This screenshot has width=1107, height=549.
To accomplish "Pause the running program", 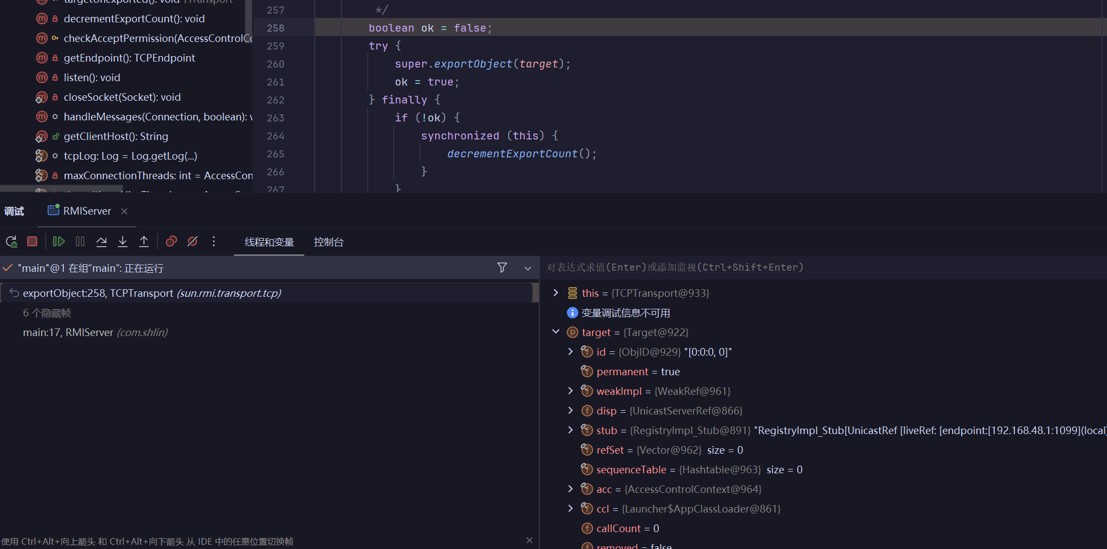I will (x=80, y=241).
